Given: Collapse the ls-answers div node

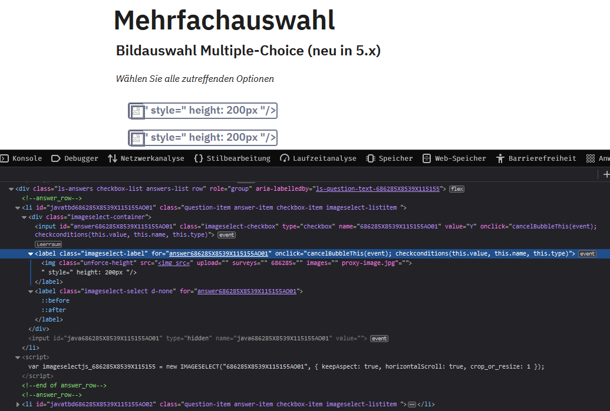Looking at the screenshot, I should coord(11,189).
